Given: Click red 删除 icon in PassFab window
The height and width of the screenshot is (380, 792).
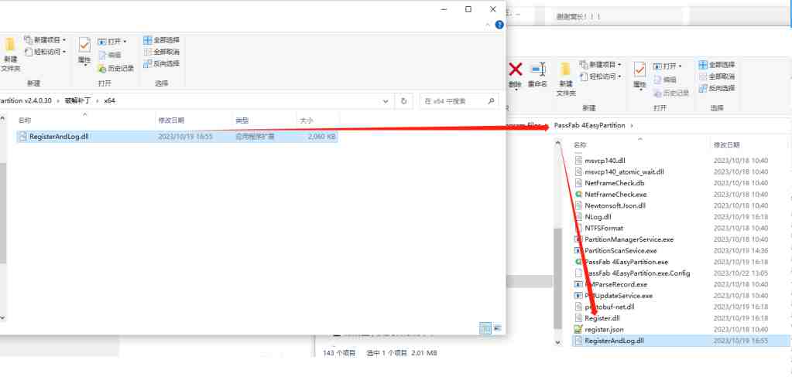Looking at the screenshot, I should point(515,70).
